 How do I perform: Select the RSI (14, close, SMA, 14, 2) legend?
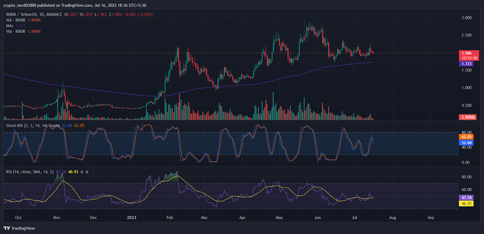(30, 172)
